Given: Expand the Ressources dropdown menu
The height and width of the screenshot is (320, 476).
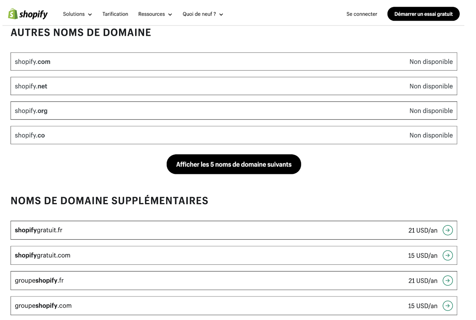Looking at the screenshot, I should (155, 14).
